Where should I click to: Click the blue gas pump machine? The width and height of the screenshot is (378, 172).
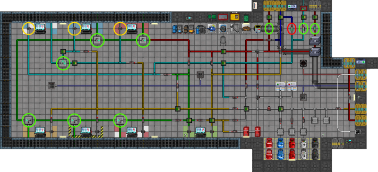click(x=212, y=28)
